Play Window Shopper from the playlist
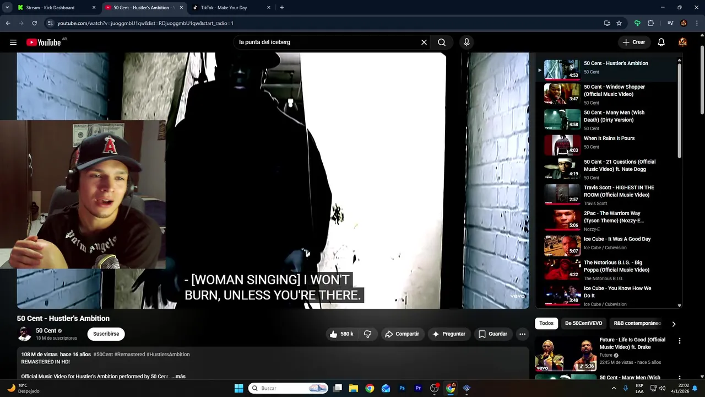705x397 pixels. [x=606, y=94]
